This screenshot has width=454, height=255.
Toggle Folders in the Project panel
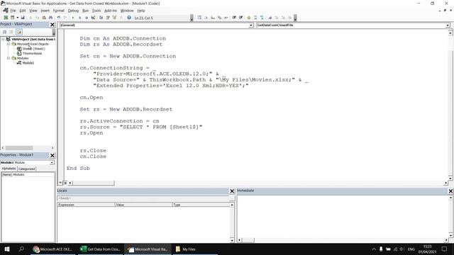[x=19, y=32]
